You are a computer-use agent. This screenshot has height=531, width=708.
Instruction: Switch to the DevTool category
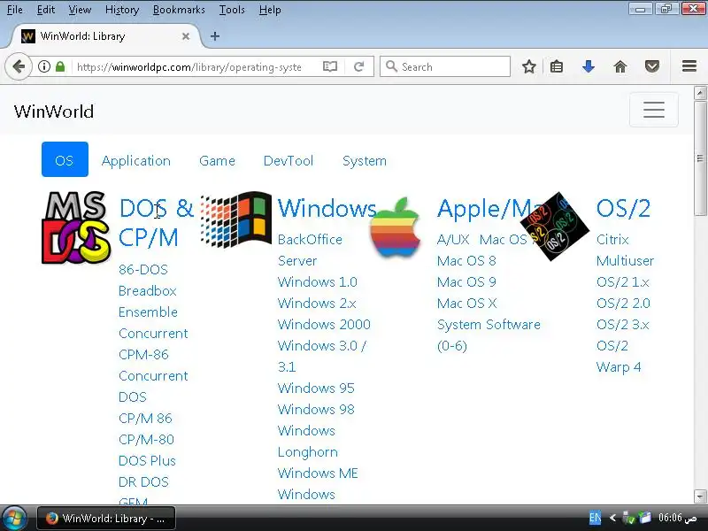click(x=289, y=161)
